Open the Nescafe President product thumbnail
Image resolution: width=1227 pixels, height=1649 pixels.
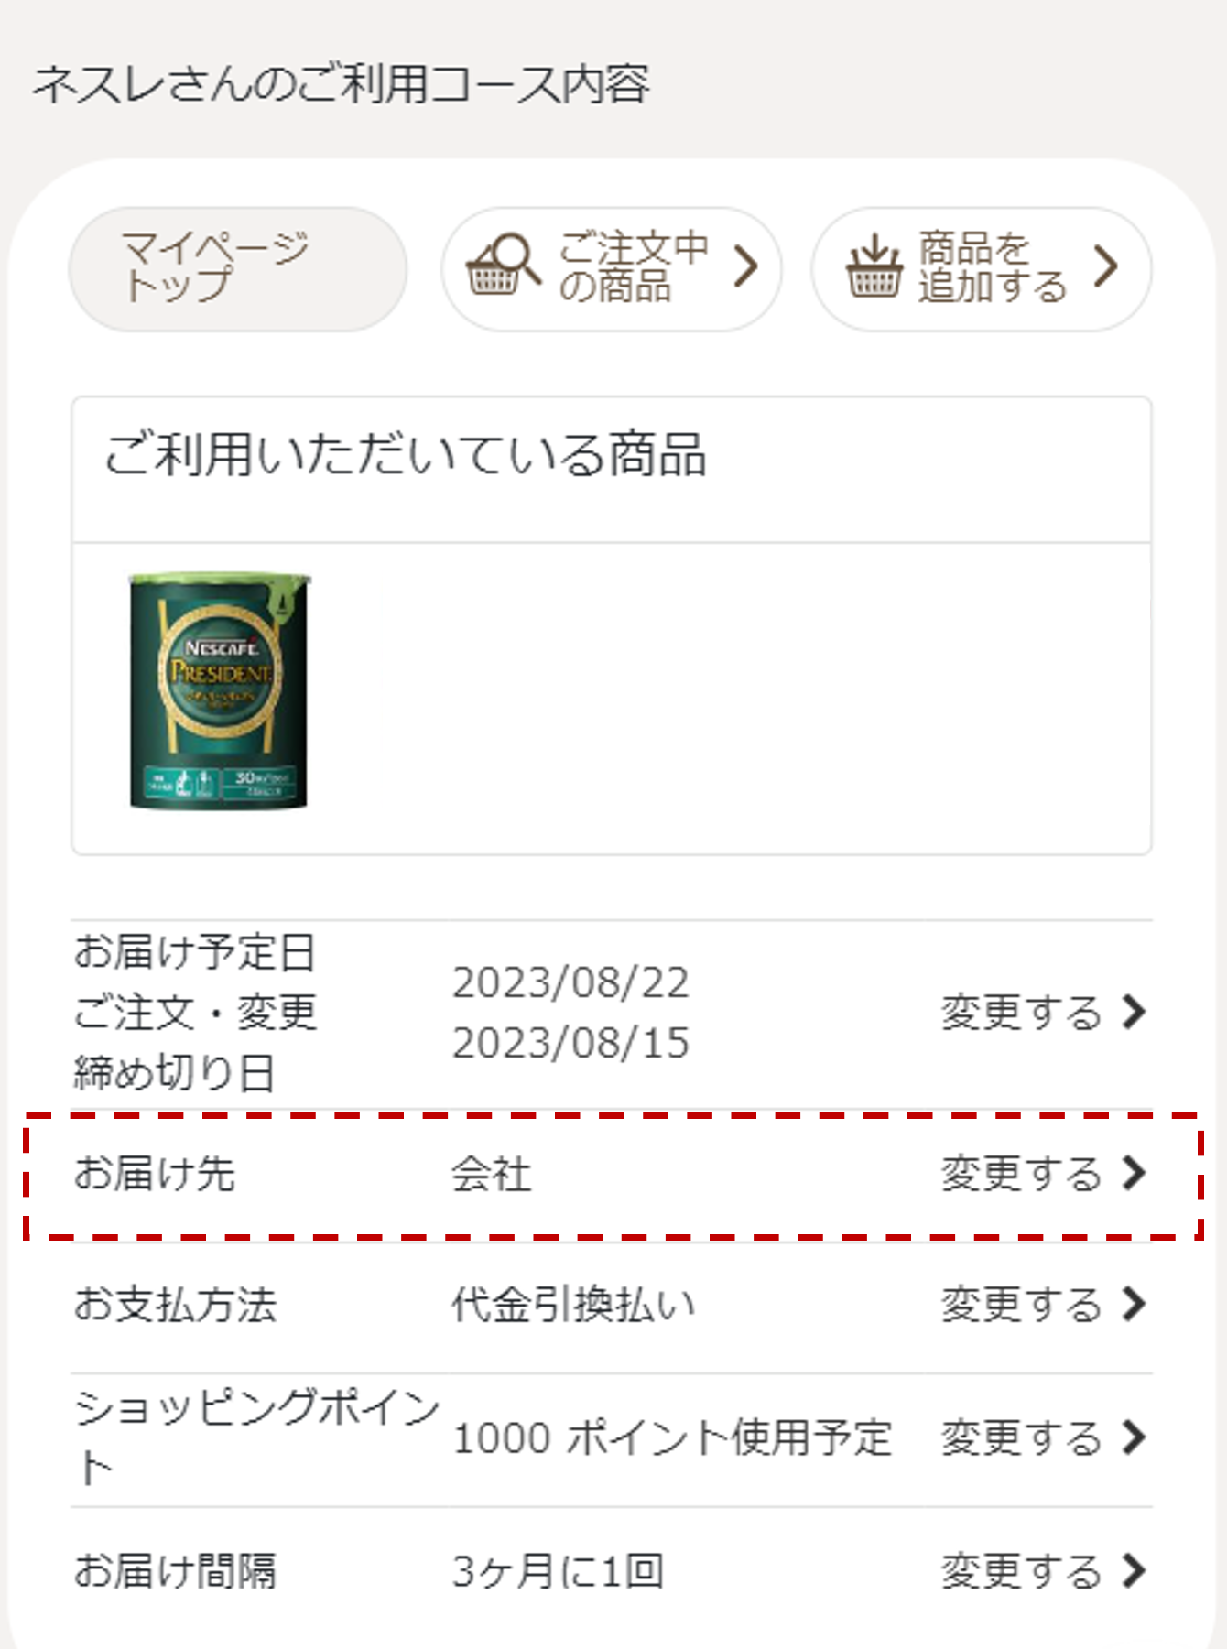(220, 691)
